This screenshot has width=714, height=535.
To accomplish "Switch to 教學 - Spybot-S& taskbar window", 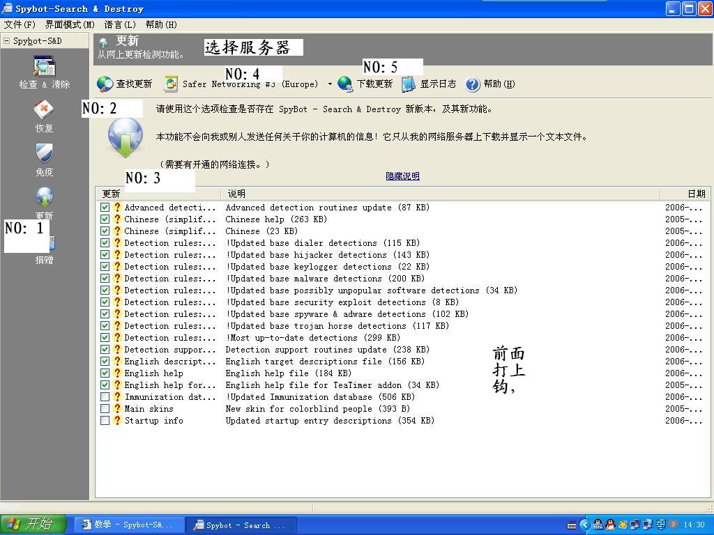I will [x=128, y=525].
